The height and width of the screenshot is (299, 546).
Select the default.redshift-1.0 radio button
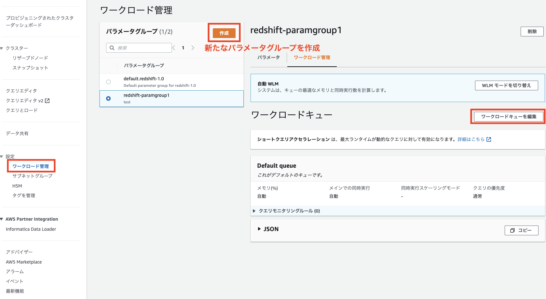(108, 82)
